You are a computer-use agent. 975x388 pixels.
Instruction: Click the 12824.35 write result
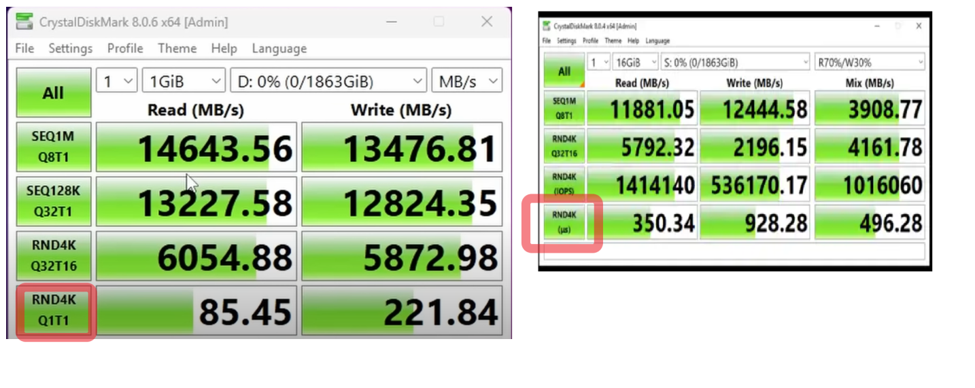pos(402,201)
